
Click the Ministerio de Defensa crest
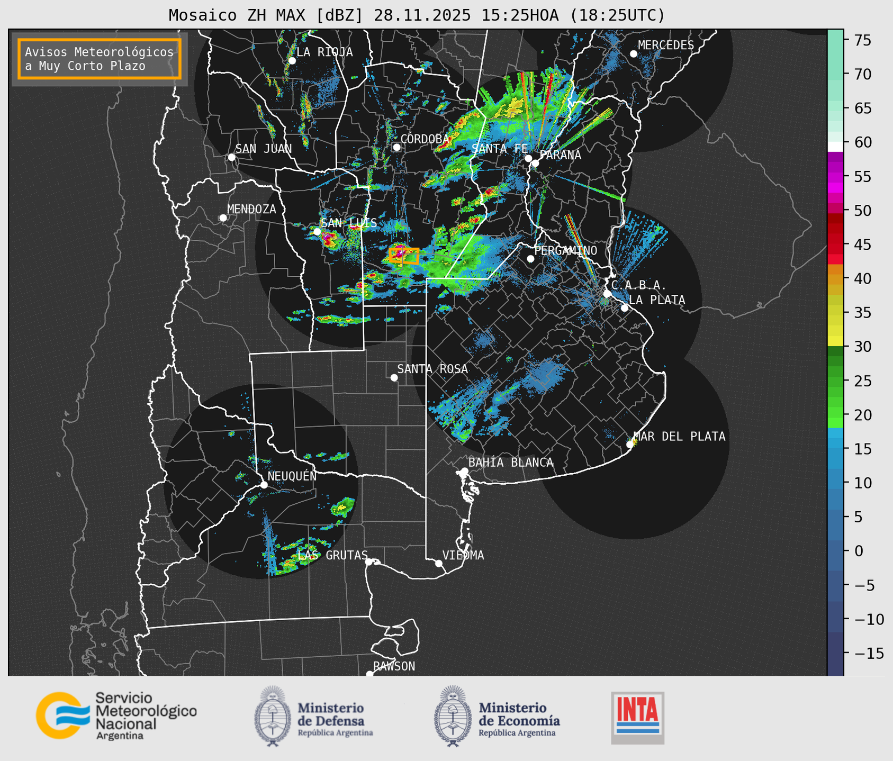273,716
